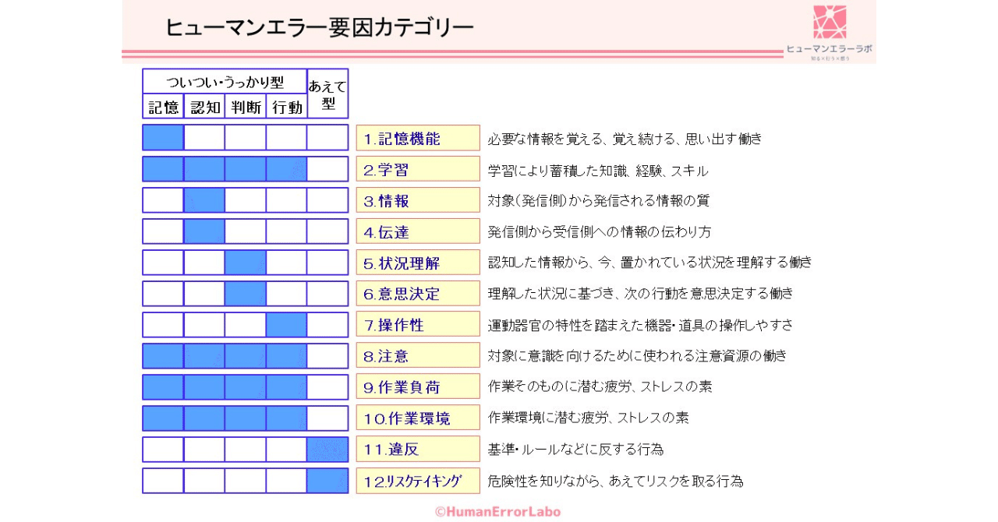
Task: Open the 1.記憶機能 category label
Action: (418, 138)
